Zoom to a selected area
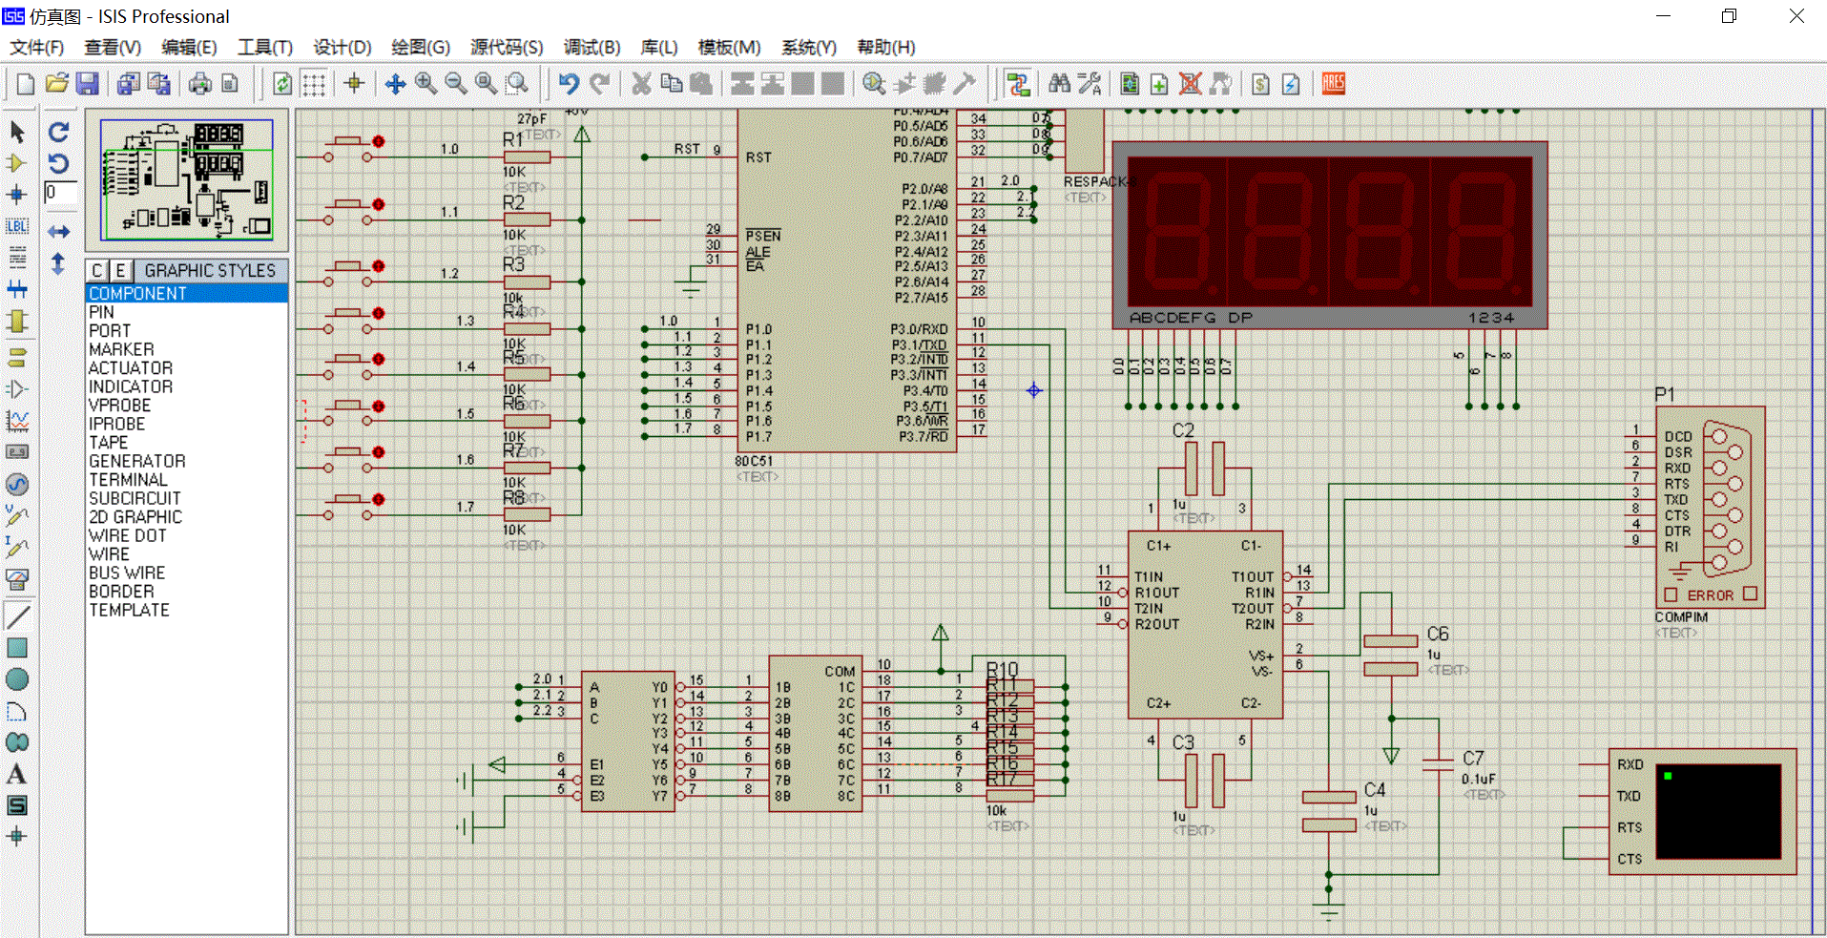 click(x=517, y=84)
